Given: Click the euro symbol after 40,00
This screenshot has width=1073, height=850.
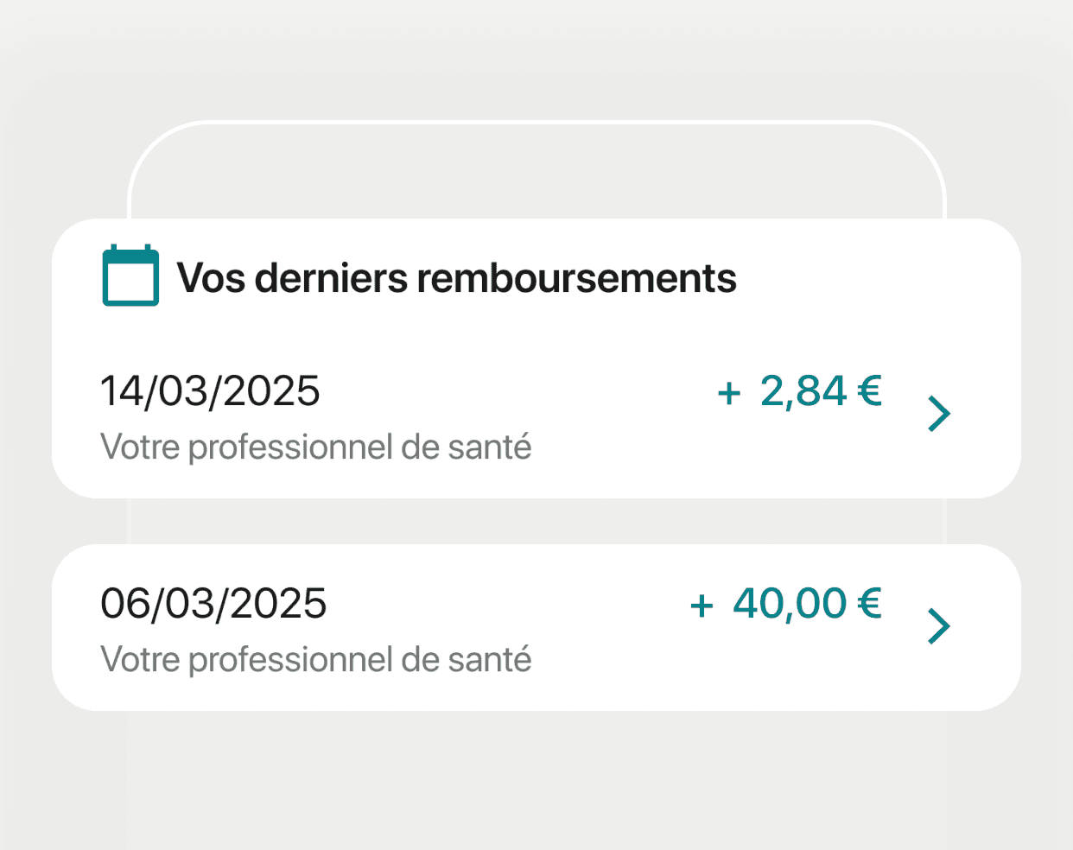Looking at the screenshot, I should point(870,603).
